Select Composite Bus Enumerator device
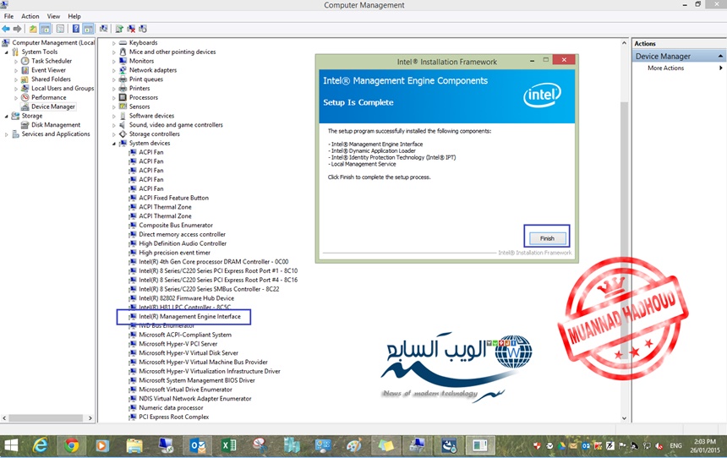Viewport: 727px width, 458px height. point(176,226)
